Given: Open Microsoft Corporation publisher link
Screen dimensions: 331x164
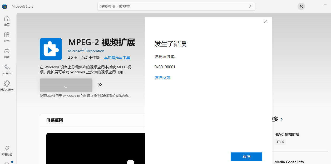Looking at the screenshot, I should 86,51.
